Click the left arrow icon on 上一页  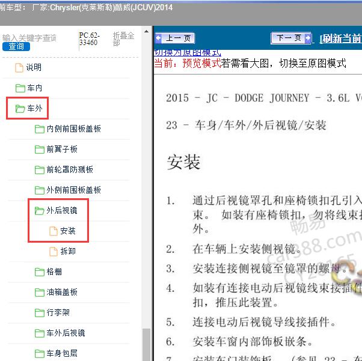coord(159,38)
